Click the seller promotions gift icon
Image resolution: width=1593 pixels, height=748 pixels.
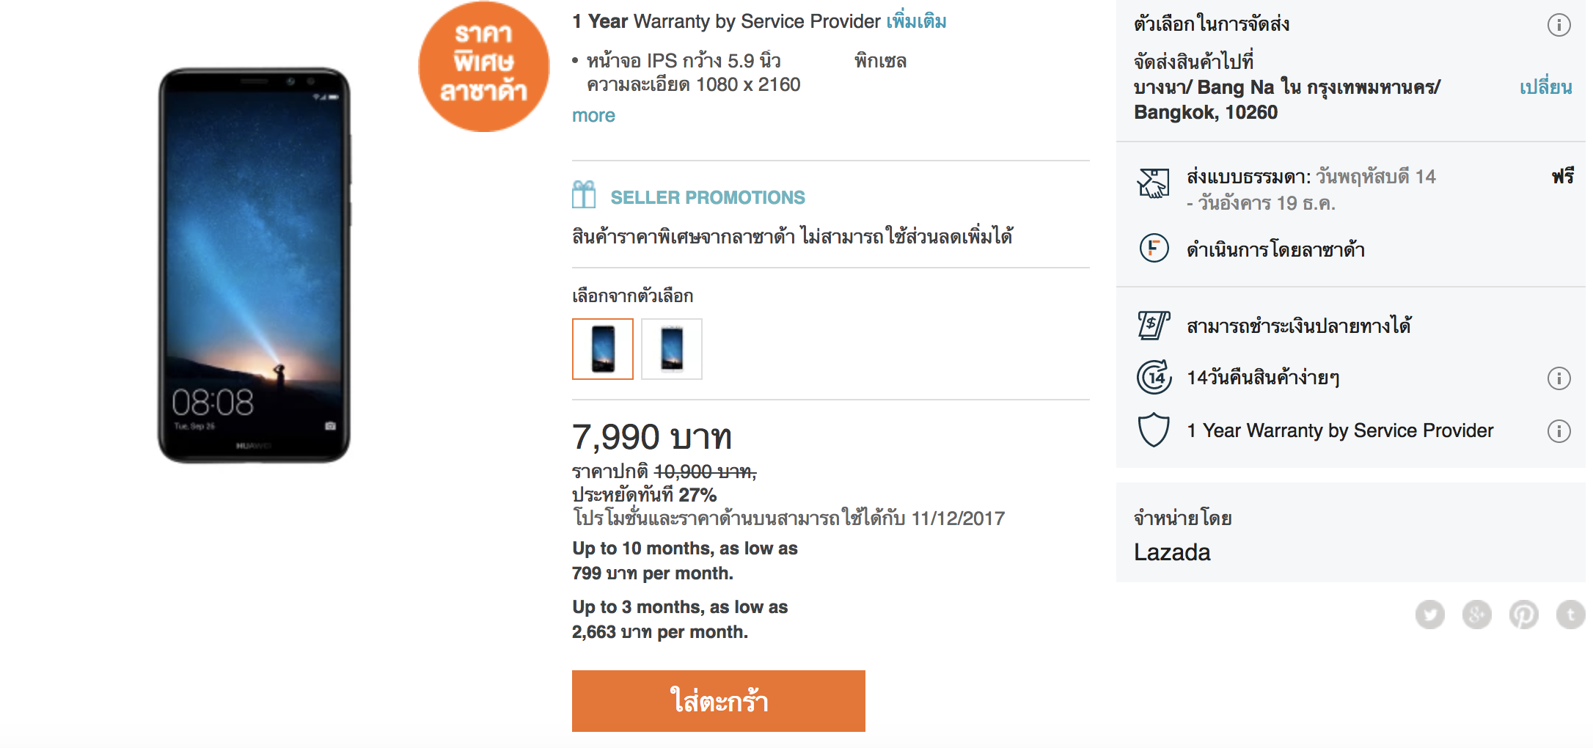point(584,196)
